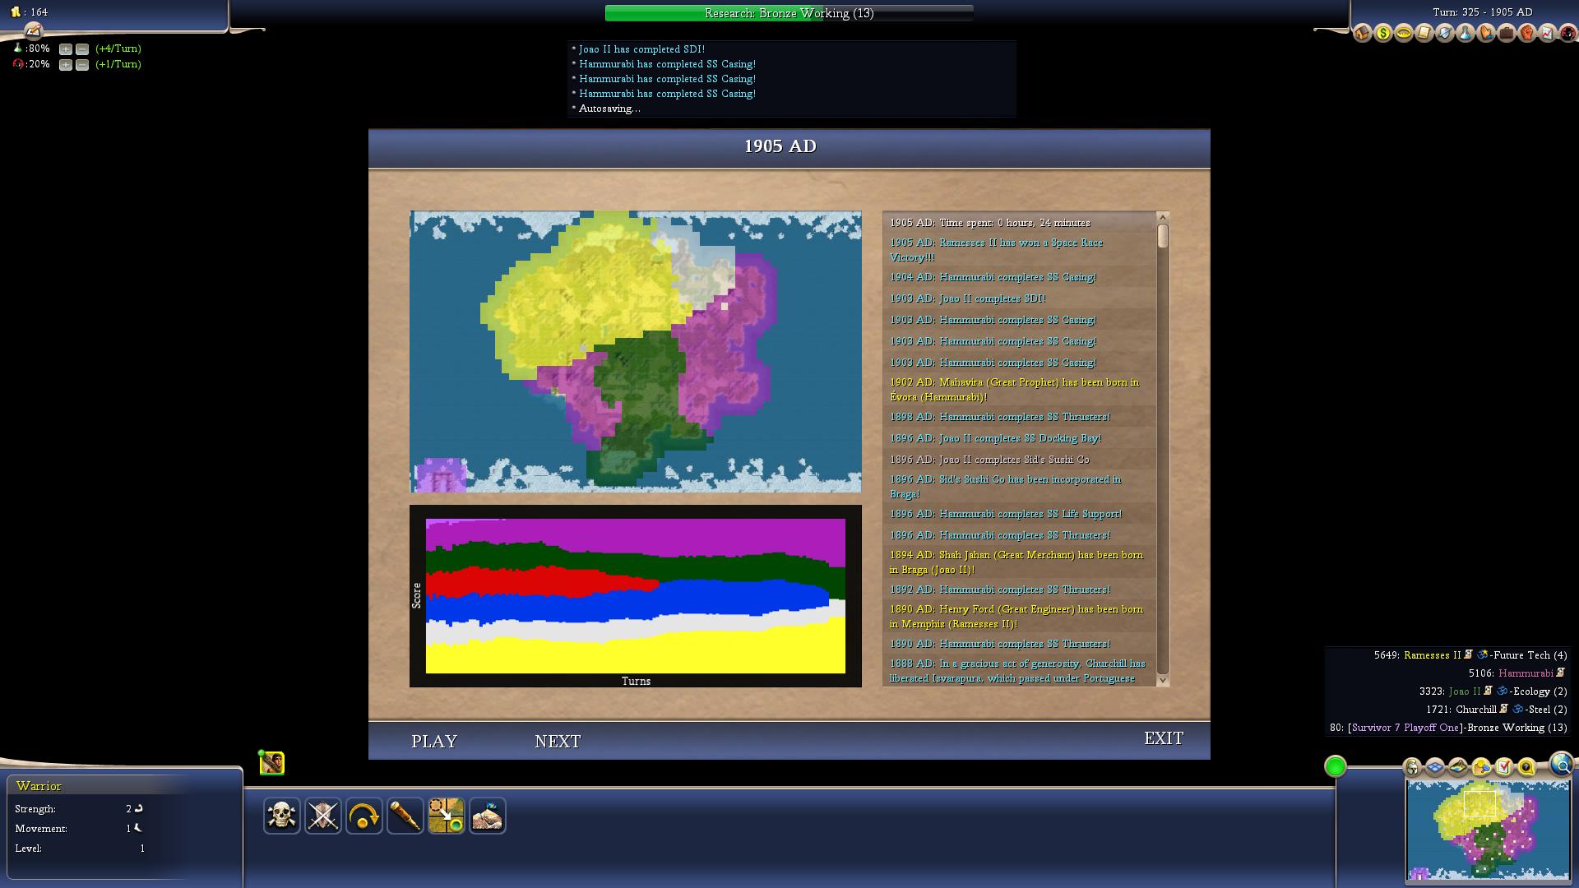Click the Sleep/sentry rock icon
This screenshot has height=888, width=1579.
pos(488,816)
